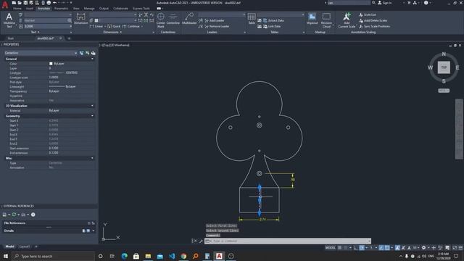Viewport: 464px width, 261px height.
Task: Switch to the Parametric ribbon tab
Action: coord(61,9)
